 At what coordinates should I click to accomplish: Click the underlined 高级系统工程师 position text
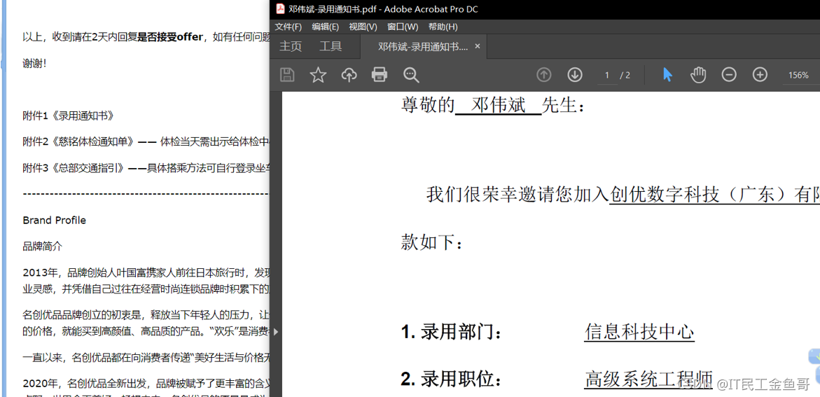click(648, 379)
